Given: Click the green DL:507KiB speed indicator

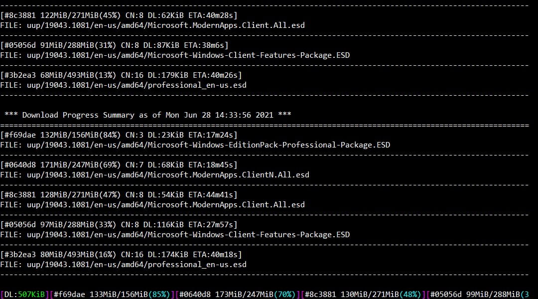Looking at the screenshot, I should tap(25, 295).
